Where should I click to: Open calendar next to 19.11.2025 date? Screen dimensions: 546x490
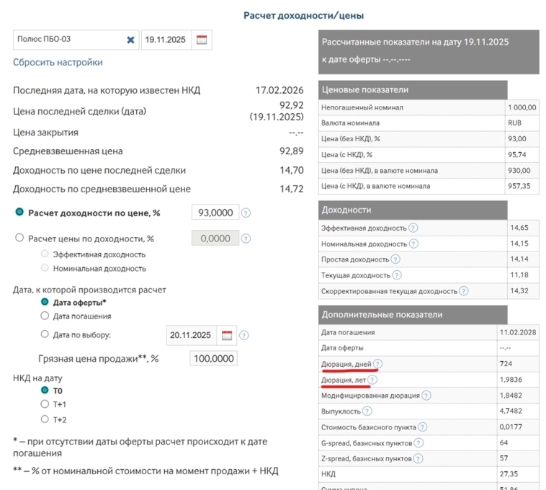(202, 40)
